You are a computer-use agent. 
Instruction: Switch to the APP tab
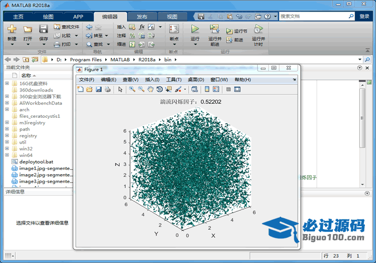tap(78, 16)
